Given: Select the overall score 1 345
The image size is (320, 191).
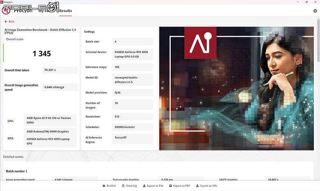Looking at the screenshot, I should coord(41,54).
